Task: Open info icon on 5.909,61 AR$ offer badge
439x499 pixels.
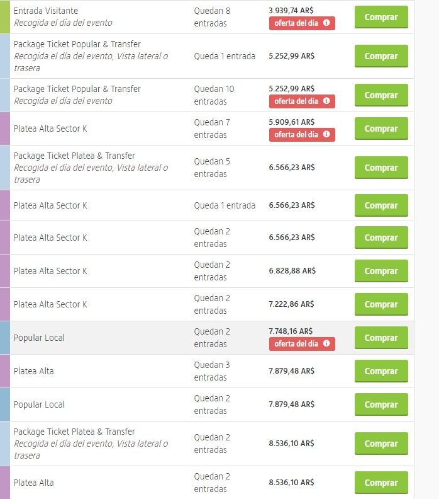Action: point(326,135)
